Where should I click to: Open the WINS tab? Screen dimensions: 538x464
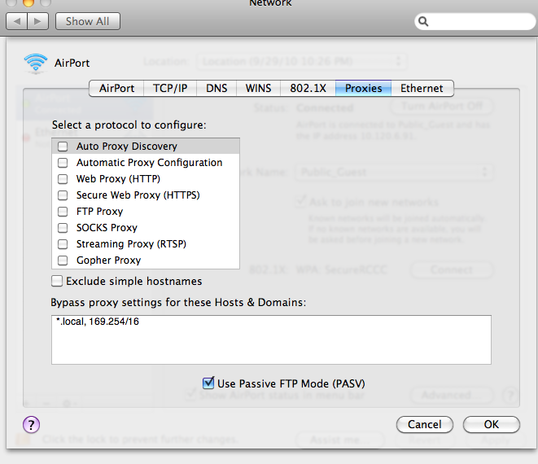[258, 89]
